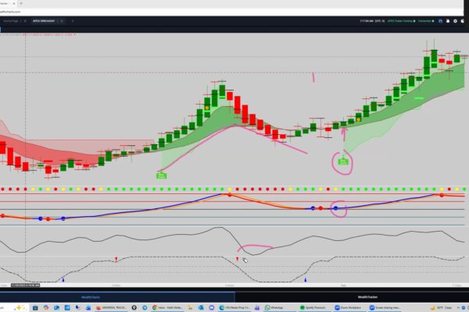Screen dimensions: 469x312
Task: Open the WealthTracker bottom panel tab
Action: pos(368,296)
